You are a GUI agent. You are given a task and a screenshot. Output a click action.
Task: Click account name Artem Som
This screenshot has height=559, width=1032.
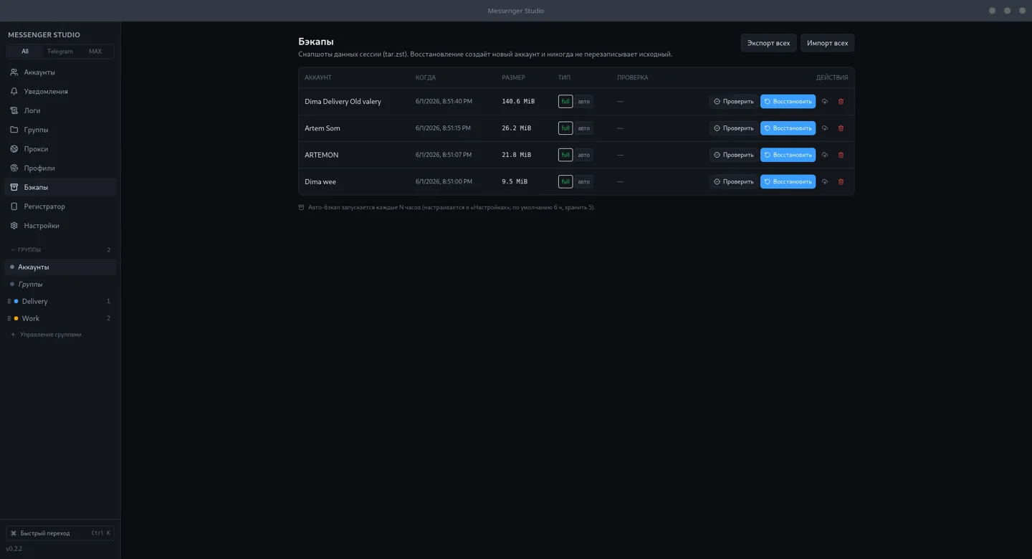pos(322,128)
